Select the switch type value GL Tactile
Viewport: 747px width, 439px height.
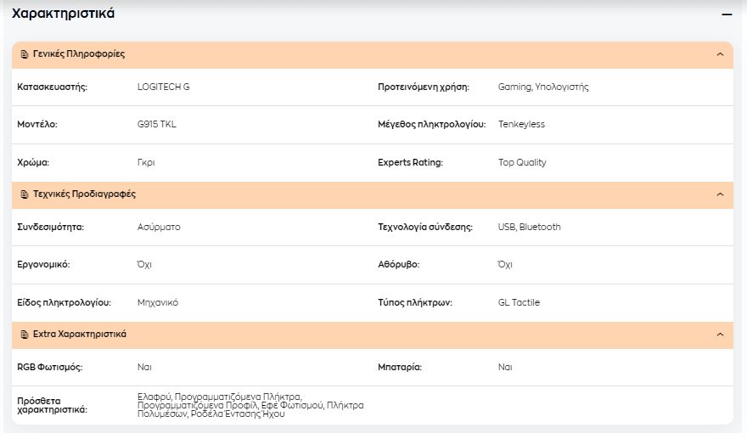coord(519,302)
